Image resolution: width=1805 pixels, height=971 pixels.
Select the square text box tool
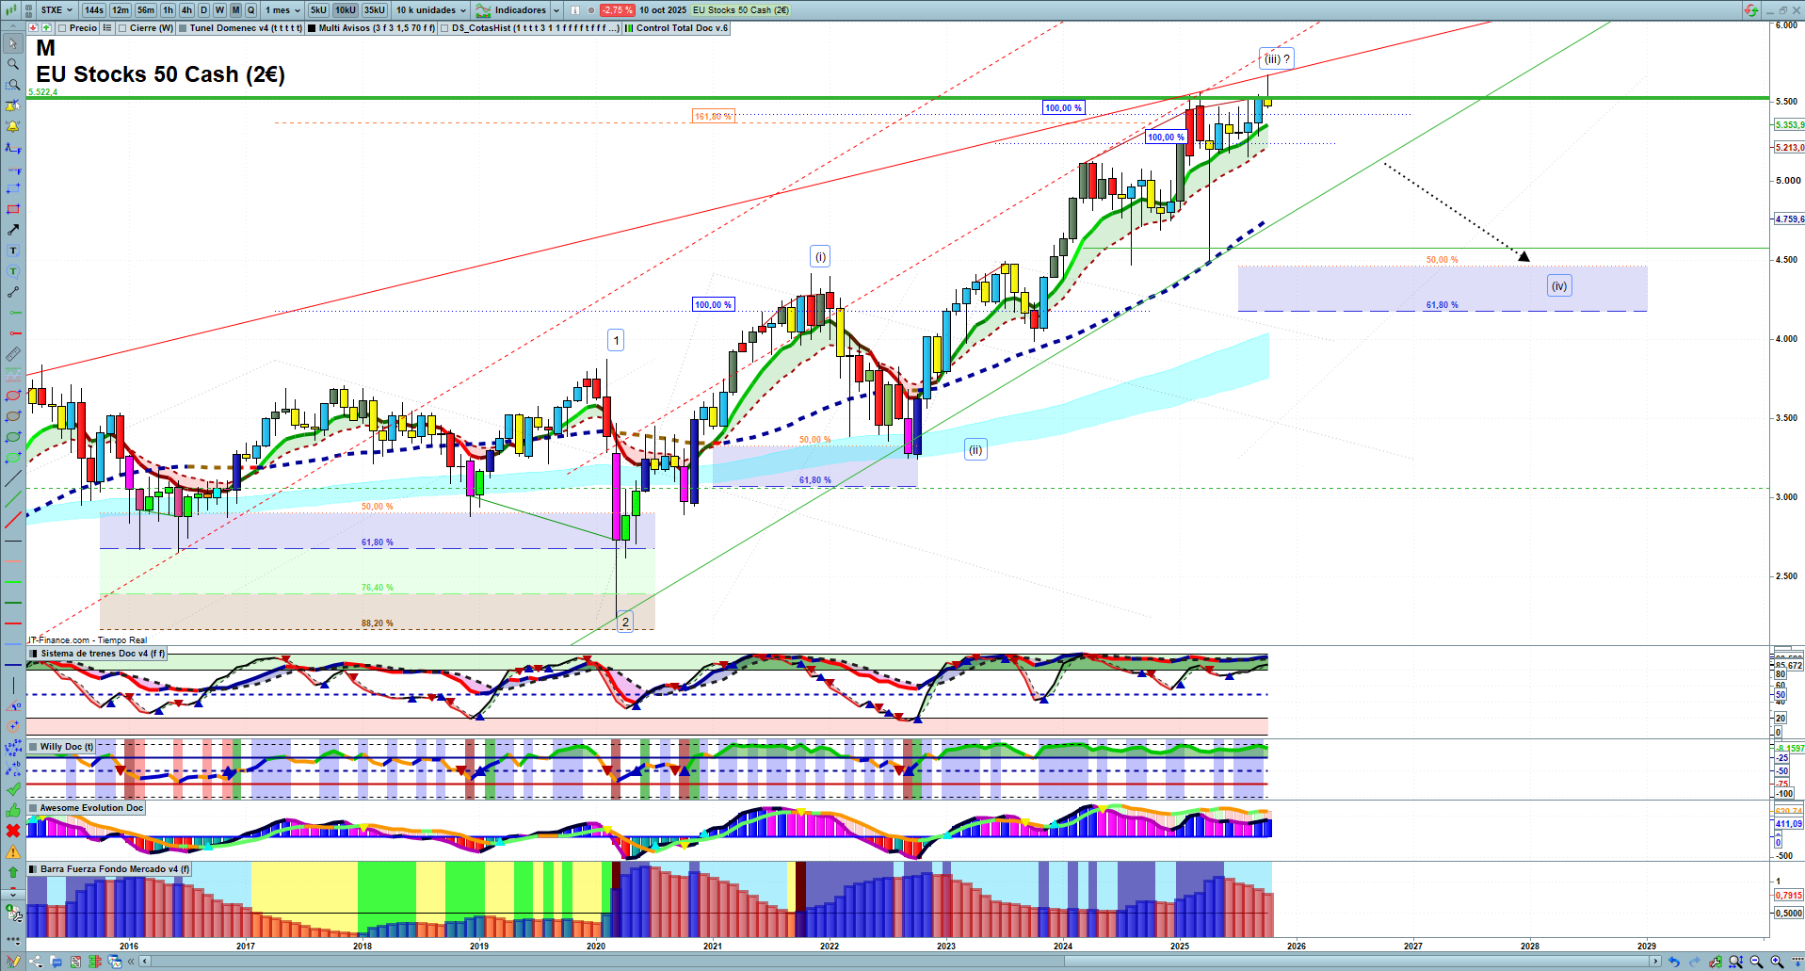click(x=13, y=251)
